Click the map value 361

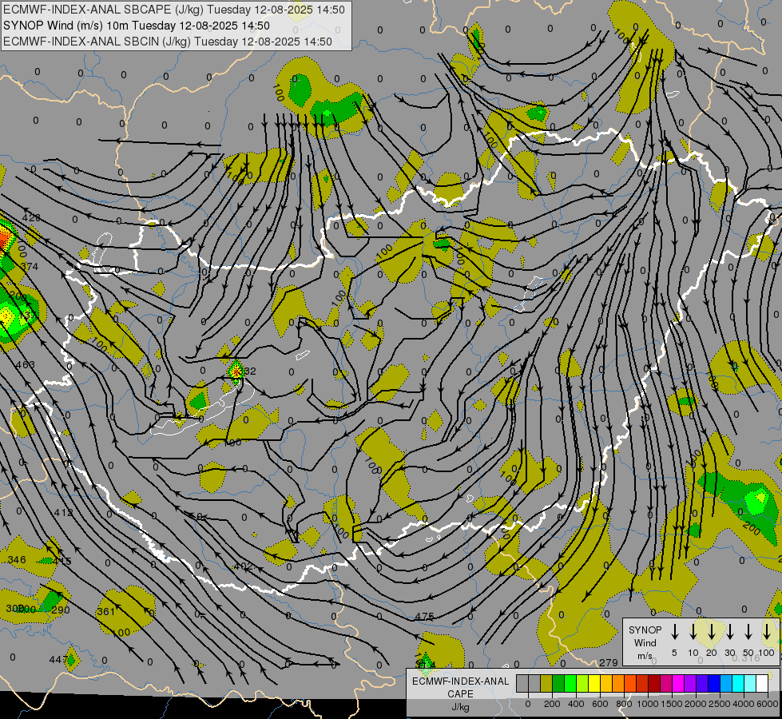click(x=105, y=612)
